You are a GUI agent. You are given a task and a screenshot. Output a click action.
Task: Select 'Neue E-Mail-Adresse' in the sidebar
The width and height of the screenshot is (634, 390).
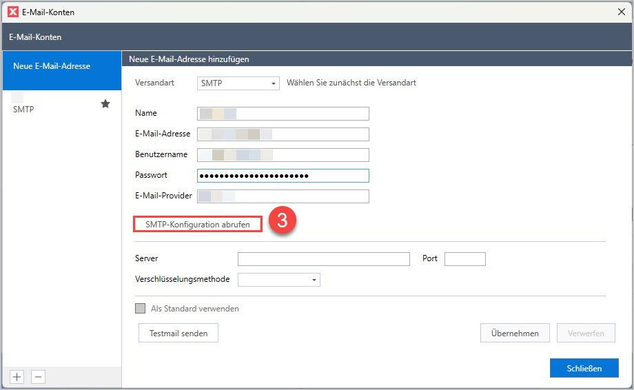[61, 66]
